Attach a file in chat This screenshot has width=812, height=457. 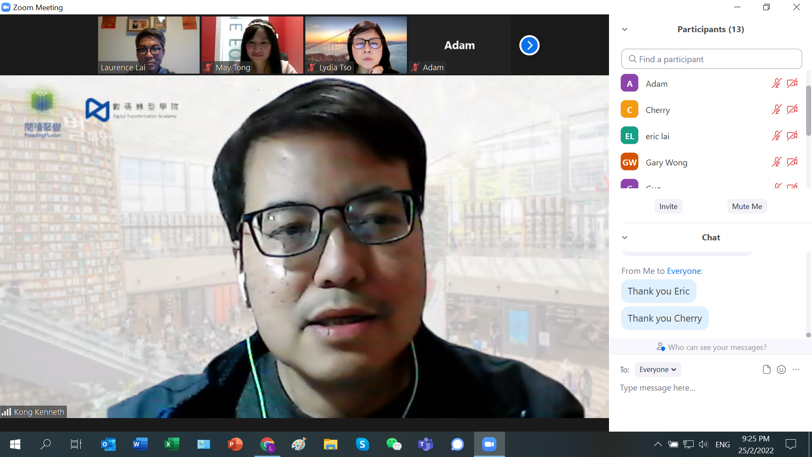point(766,369)
